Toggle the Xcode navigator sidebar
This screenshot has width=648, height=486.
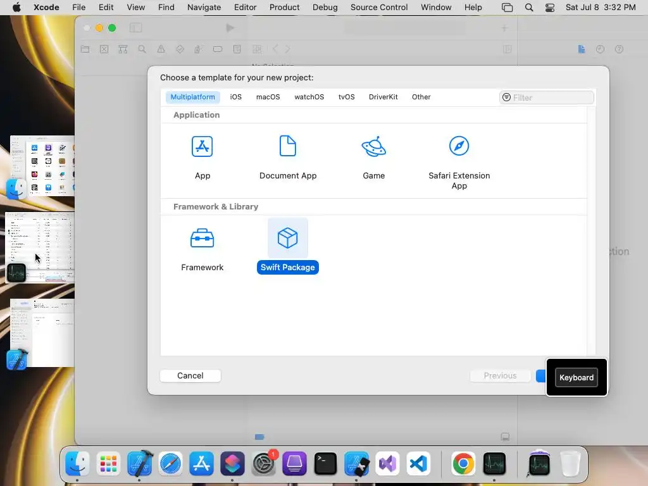click(135, 28)
